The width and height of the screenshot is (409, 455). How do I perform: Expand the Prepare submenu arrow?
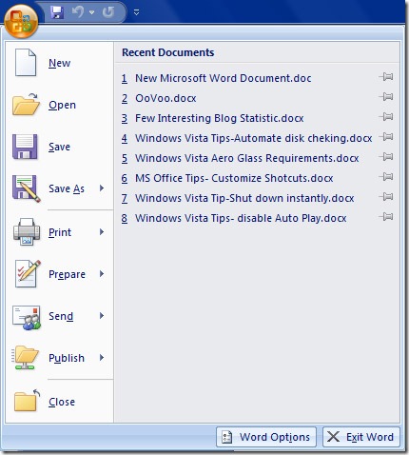click(x=102, y=273)
